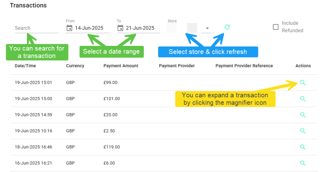Open the From date calendar icon

(69, 28)
